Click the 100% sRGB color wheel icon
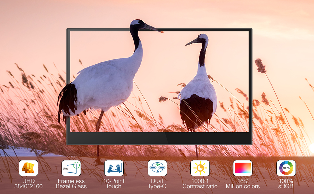Image resolution: width=314 pixels, height=194 pixels. click(x=286, y=168)
